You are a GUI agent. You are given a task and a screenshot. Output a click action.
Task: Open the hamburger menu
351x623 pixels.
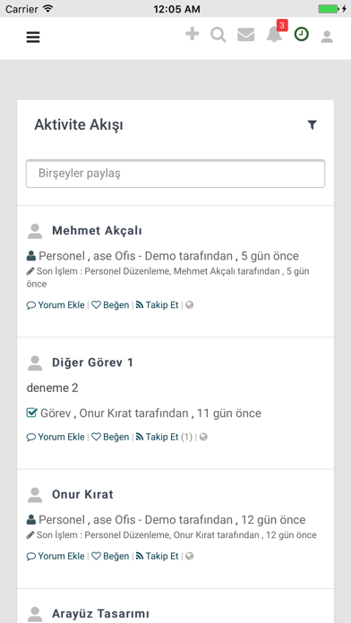33,38
